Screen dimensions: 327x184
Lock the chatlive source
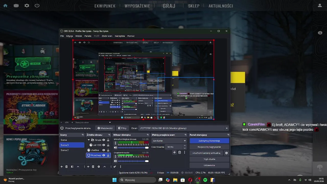click(108, 150)
